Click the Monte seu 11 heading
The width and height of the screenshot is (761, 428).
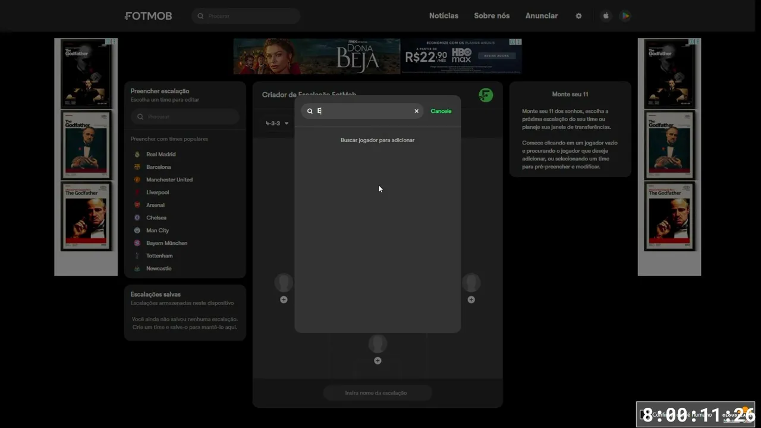(x=570, y=95)
